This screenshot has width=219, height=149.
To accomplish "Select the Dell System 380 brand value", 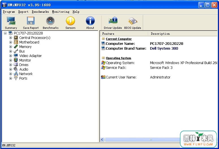I will pos(164,49).
